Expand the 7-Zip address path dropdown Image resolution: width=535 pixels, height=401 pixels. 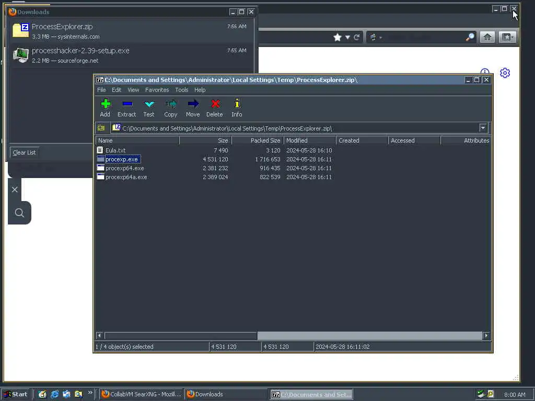(483, 128)
